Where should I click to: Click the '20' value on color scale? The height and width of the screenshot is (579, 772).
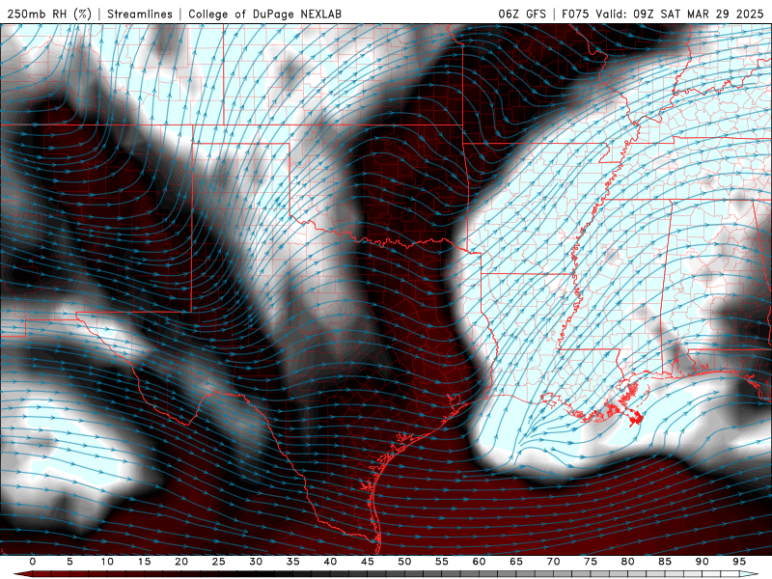(181, 562)
